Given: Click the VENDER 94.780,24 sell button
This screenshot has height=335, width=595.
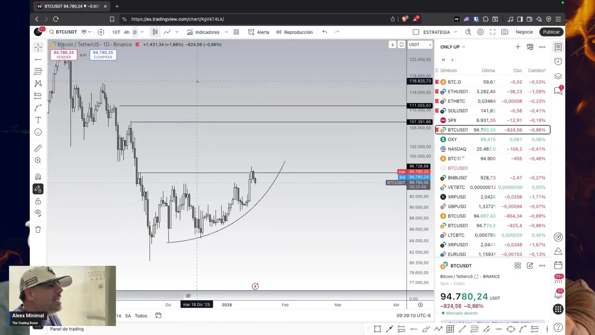Looking at the screenshot, I should (x=64, y=54).
